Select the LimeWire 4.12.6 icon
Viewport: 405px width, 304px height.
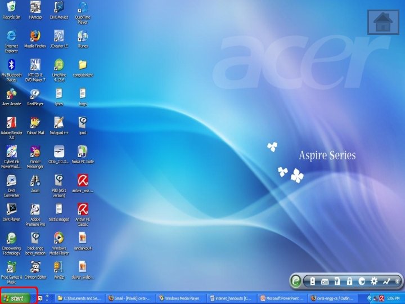[x=59, y=65]
